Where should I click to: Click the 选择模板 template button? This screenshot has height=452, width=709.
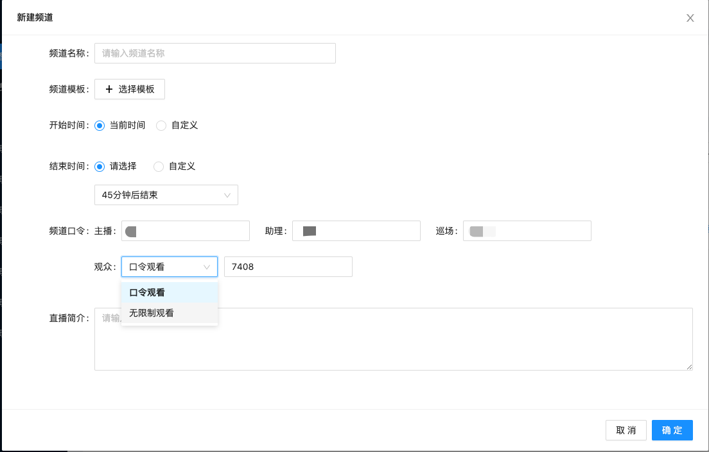130,89
